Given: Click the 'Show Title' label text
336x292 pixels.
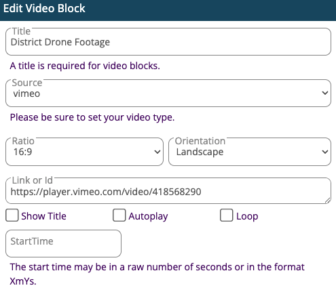Looking at the screenshot, I should 43,216.
